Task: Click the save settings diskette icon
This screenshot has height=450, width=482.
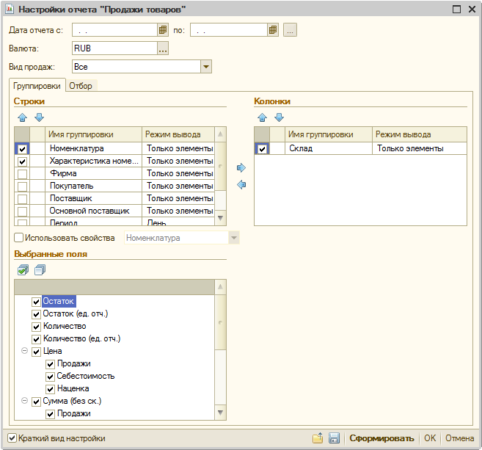Action: [x=334, y=438]
